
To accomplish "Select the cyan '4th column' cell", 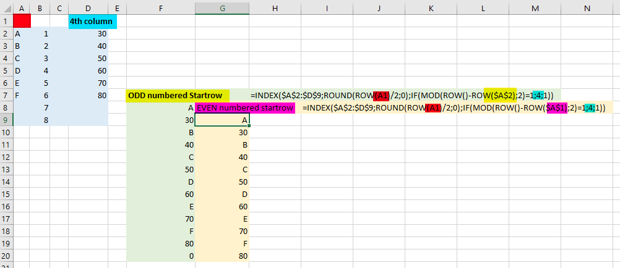I will click(93, 22).
